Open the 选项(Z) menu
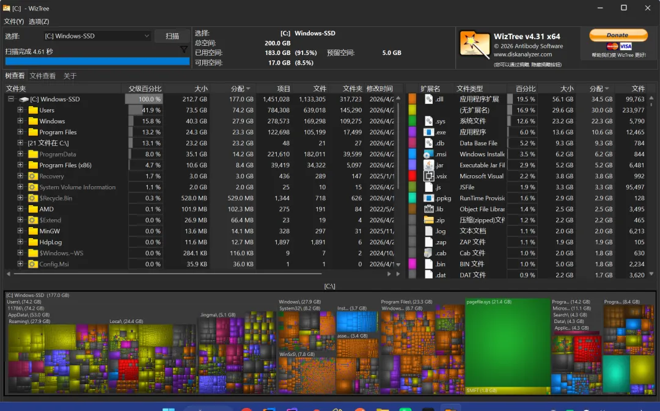The height and width of the screenshot is (411, 660). (x=38, y=21)
